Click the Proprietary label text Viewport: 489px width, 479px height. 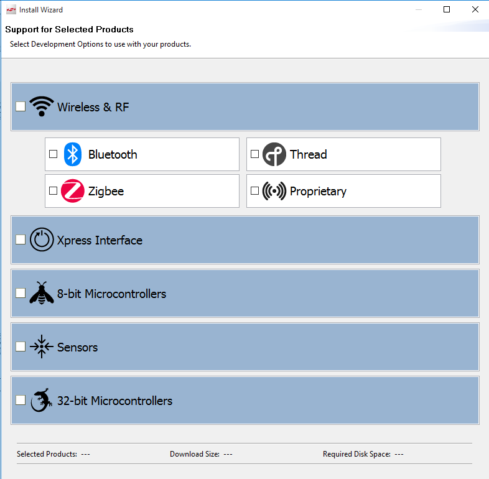pos(318,191)
